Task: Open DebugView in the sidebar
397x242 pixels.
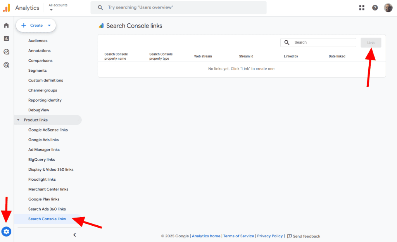Action: pyautogui.click(x=39, y=110)
